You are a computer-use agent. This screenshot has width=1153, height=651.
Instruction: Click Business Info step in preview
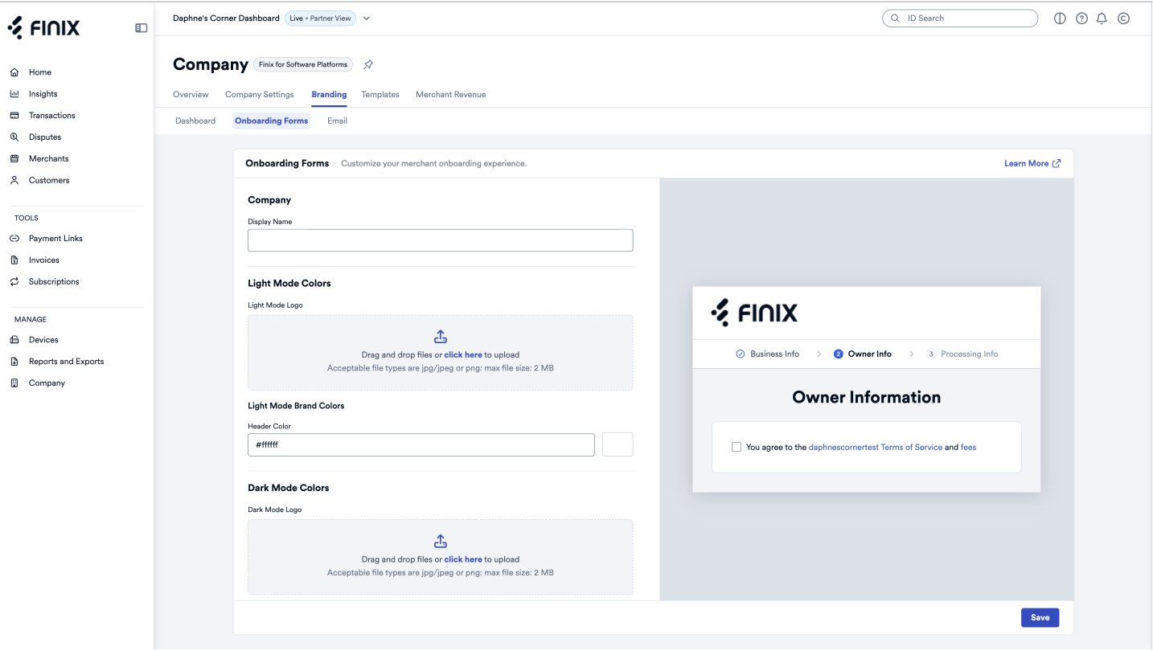(x=767, y=354)
